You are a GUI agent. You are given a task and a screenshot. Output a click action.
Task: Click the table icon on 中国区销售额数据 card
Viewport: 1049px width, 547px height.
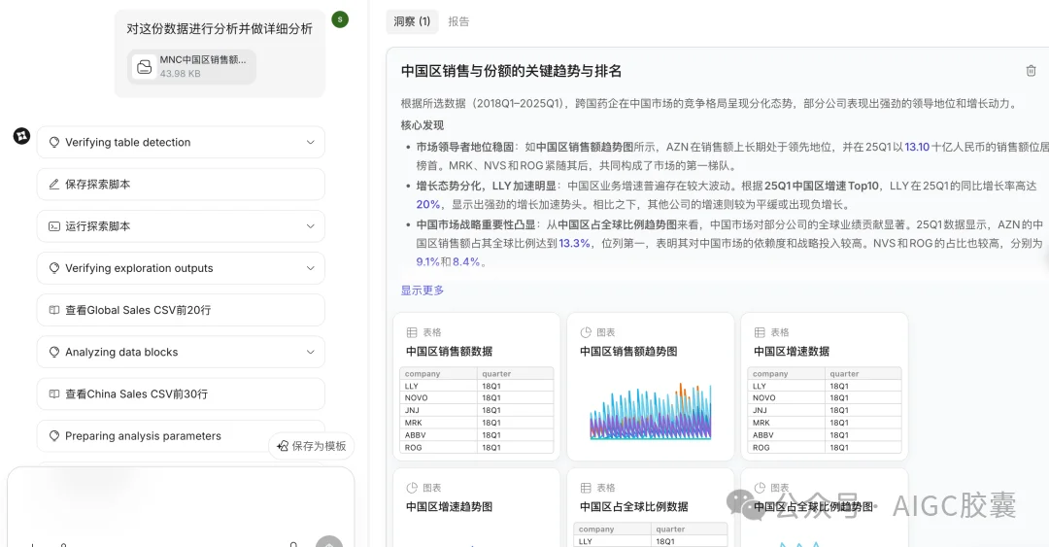[x=412, y=332]
